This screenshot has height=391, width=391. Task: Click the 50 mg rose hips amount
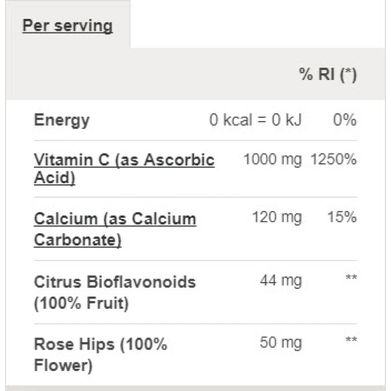pos(280,342)
